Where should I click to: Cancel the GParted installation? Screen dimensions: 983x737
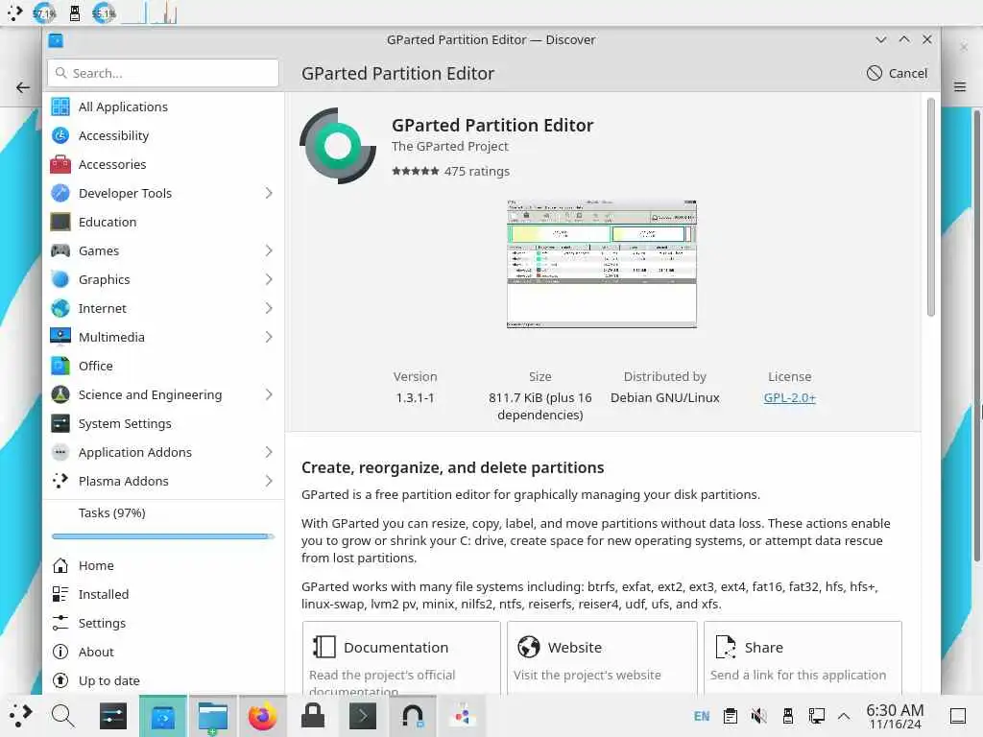click(x=898, y=73)
